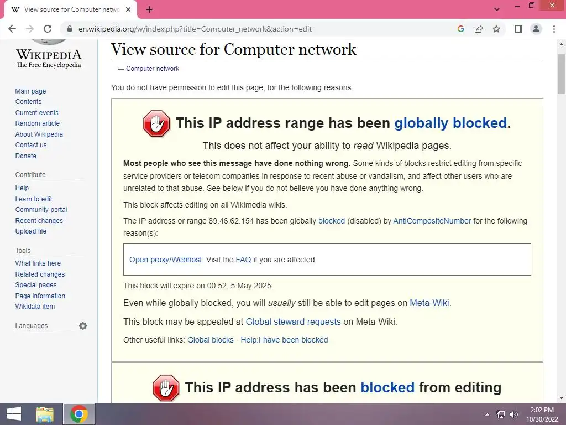Click the scrollbar up arrow
566x425 pixels.
pos(561,44)
